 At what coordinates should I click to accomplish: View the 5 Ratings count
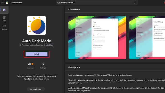[x=43, y=66]
